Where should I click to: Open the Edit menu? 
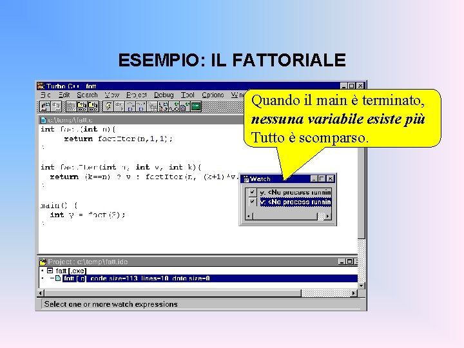pyautogui.click(x=64, y=95)
